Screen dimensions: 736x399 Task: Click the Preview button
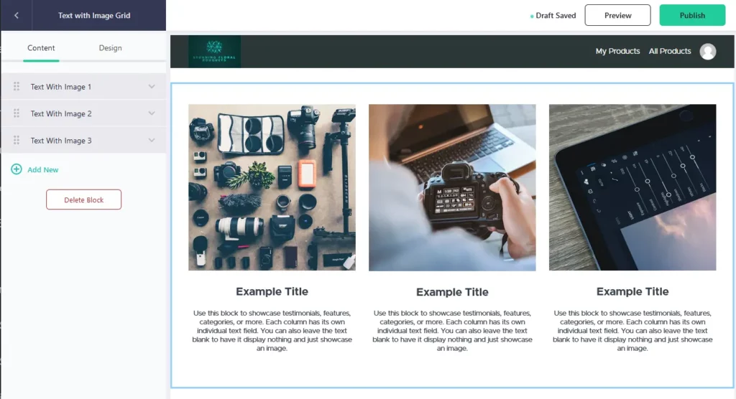pyautogui.click(x=617, y=16)
